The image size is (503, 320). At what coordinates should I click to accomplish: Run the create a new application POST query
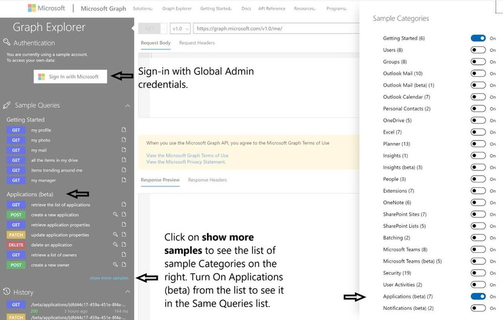[x=54, y=214]
